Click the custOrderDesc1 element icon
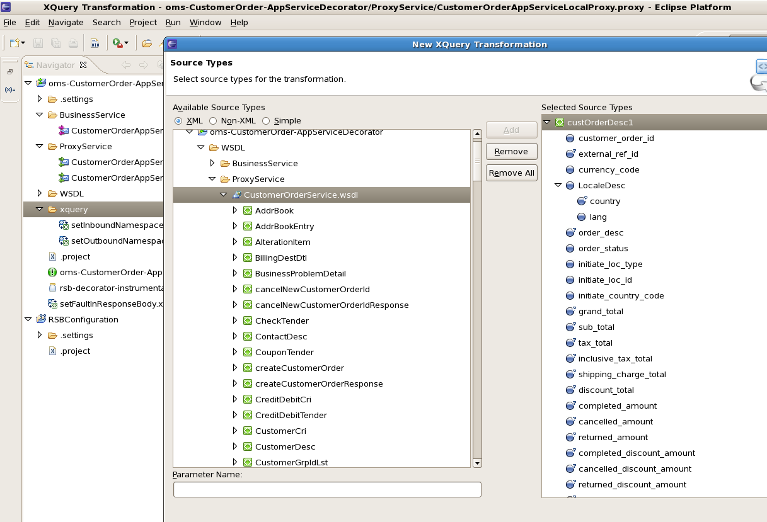 click(x=560, y=122)
